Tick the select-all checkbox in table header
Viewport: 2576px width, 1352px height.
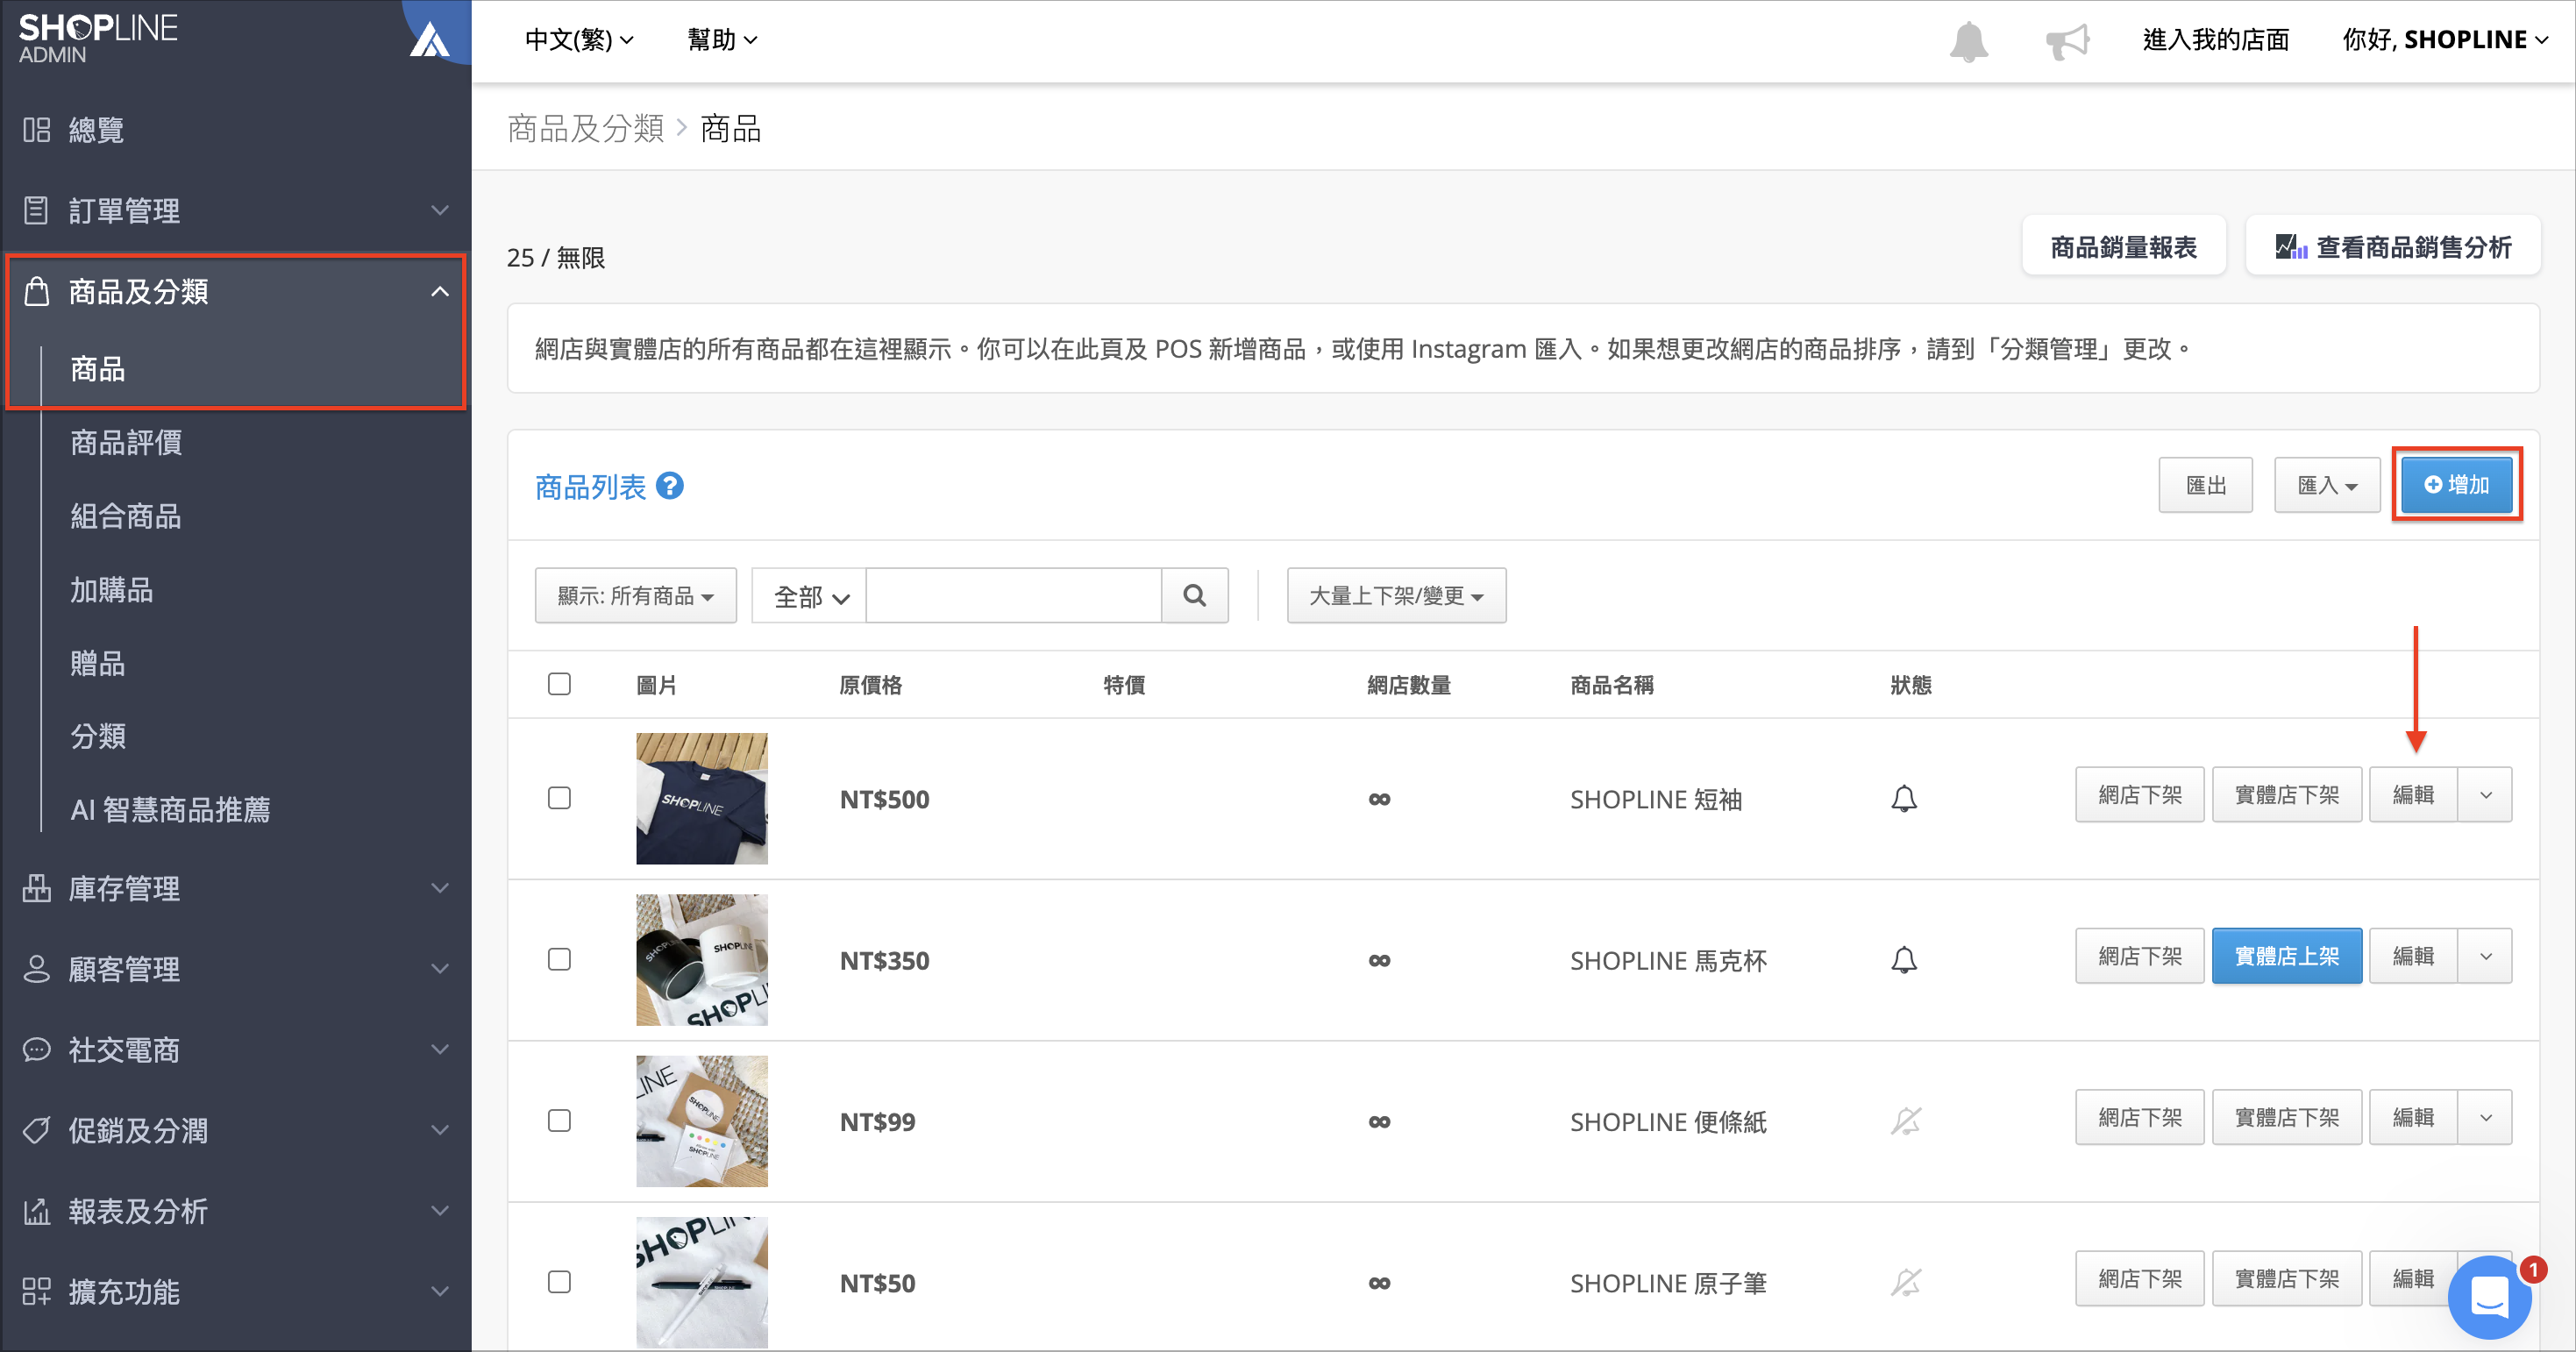pyautogui.click(x=559, y=684)
